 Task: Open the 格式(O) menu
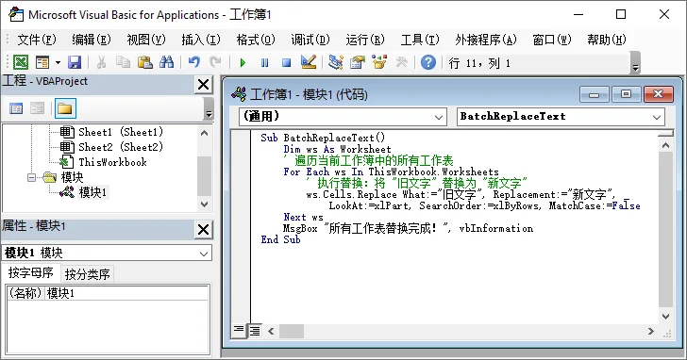tap(256, 40)
